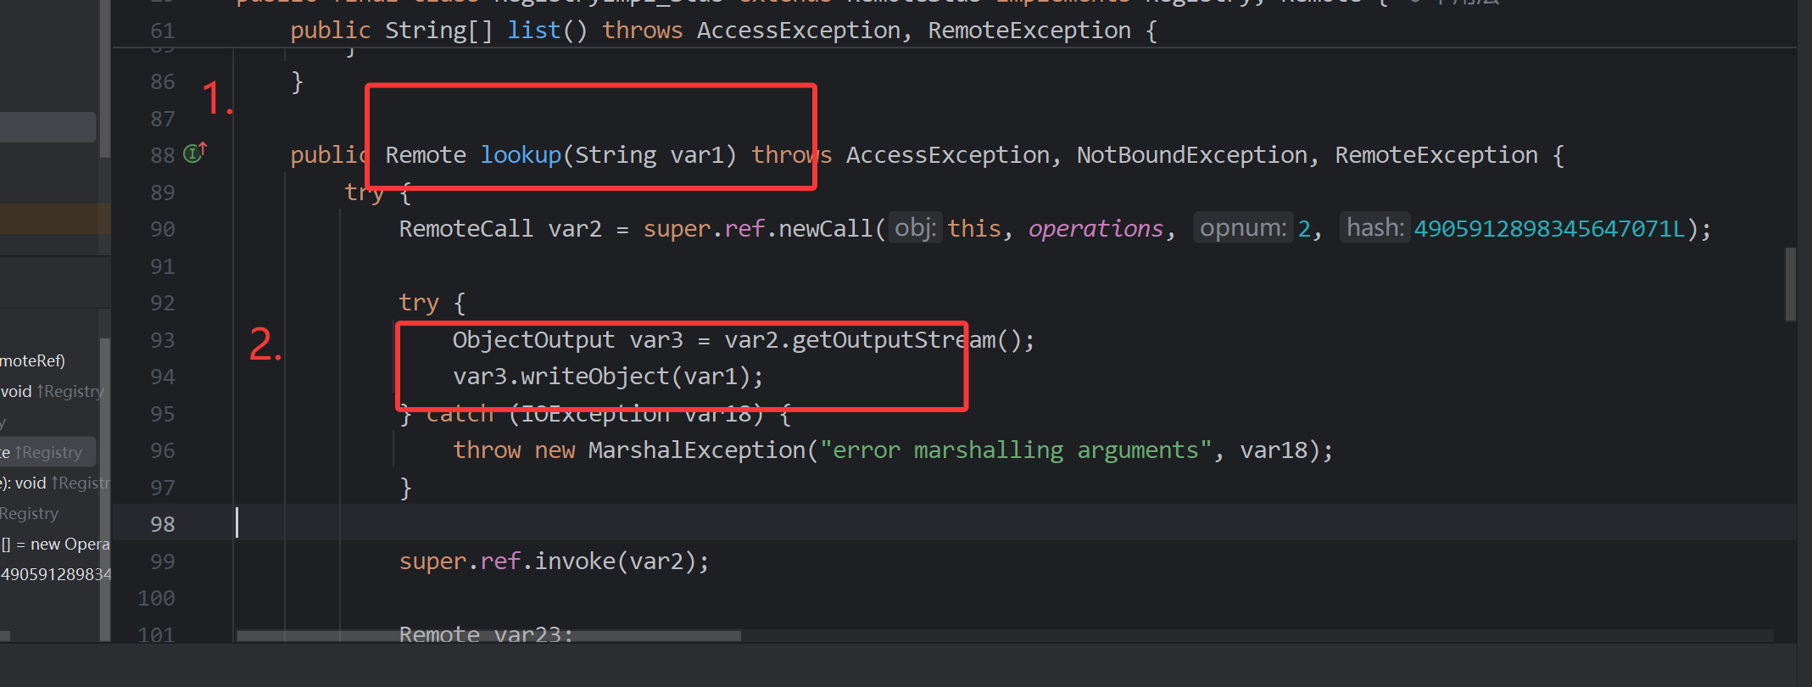
Task: Click the 'newCall' method on line 90
Action: point(825,229)
